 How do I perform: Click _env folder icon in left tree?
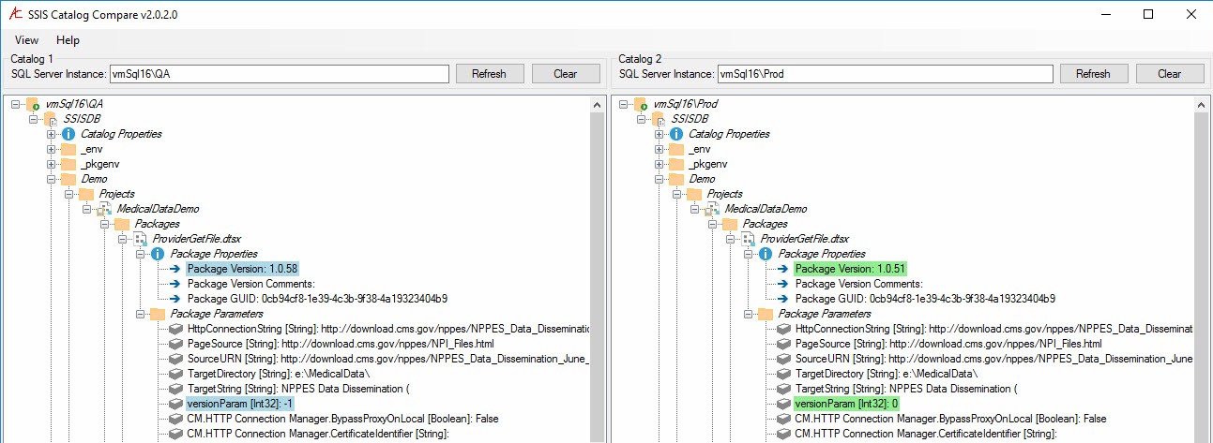68,149
